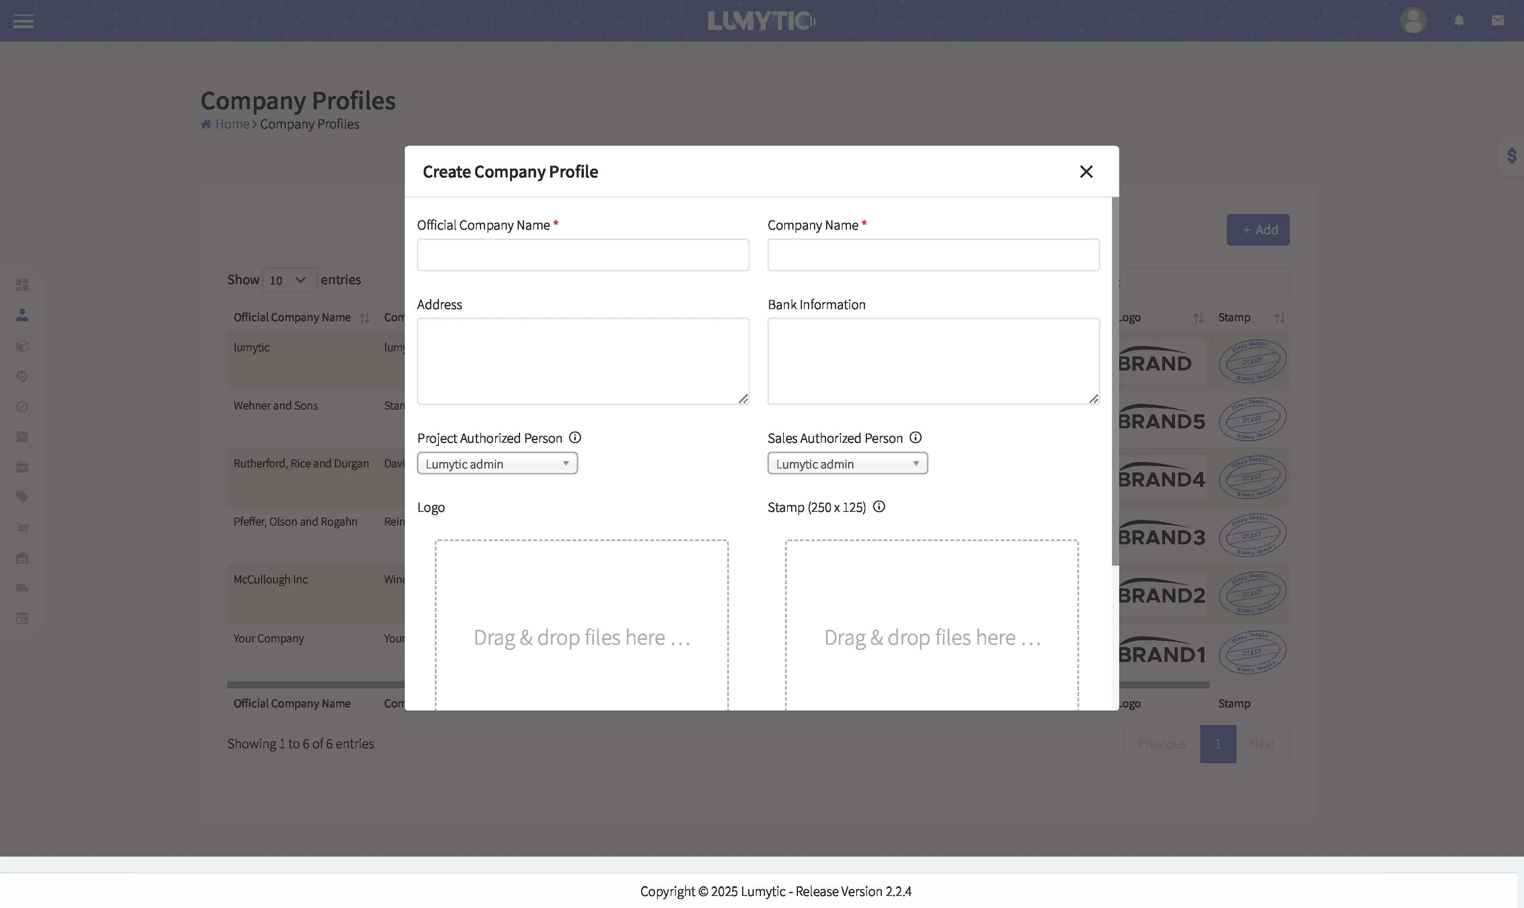Open the mail icon in top bar
This screenshot has height=908, width=1524.
(1497, 20)
